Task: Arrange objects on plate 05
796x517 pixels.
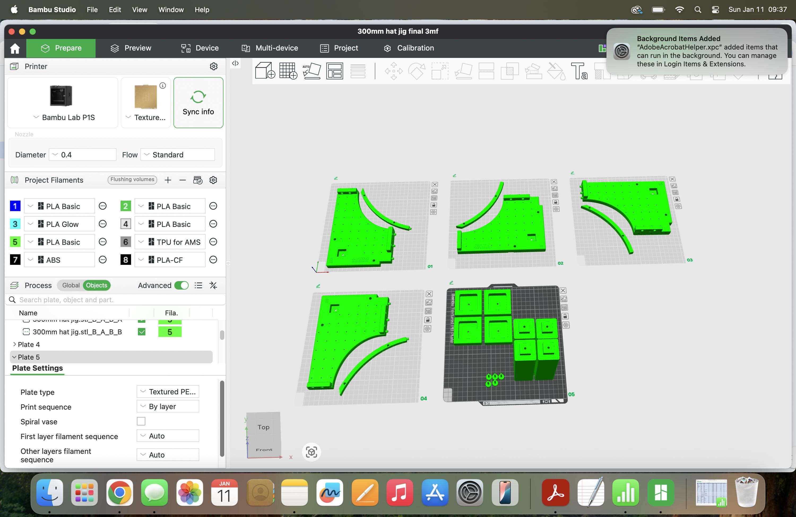Action: tap(564, 308)
